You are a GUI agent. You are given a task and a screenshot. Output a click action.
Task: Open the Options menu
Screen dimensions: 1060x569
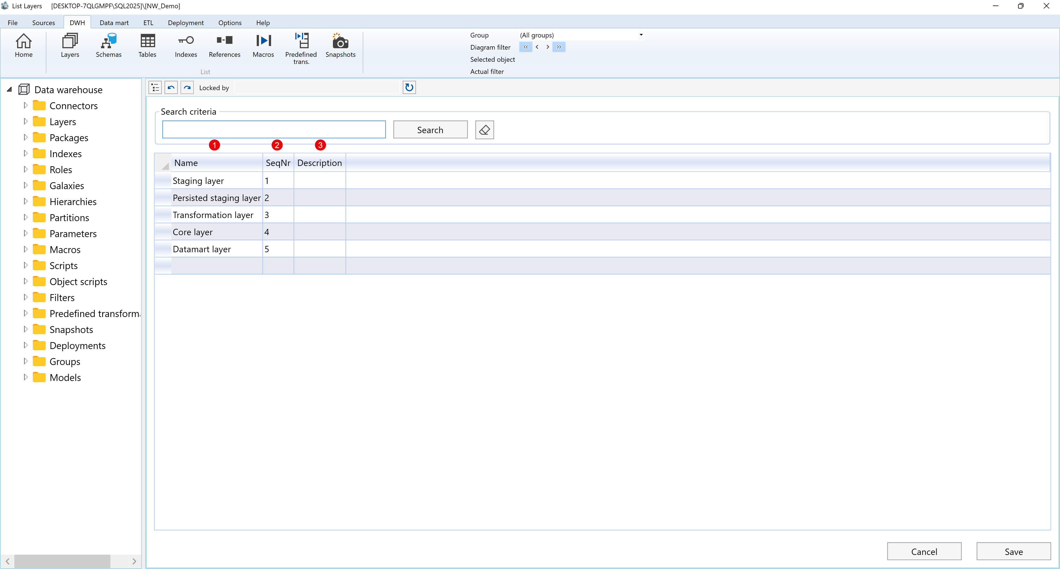[x=230, y=23]
